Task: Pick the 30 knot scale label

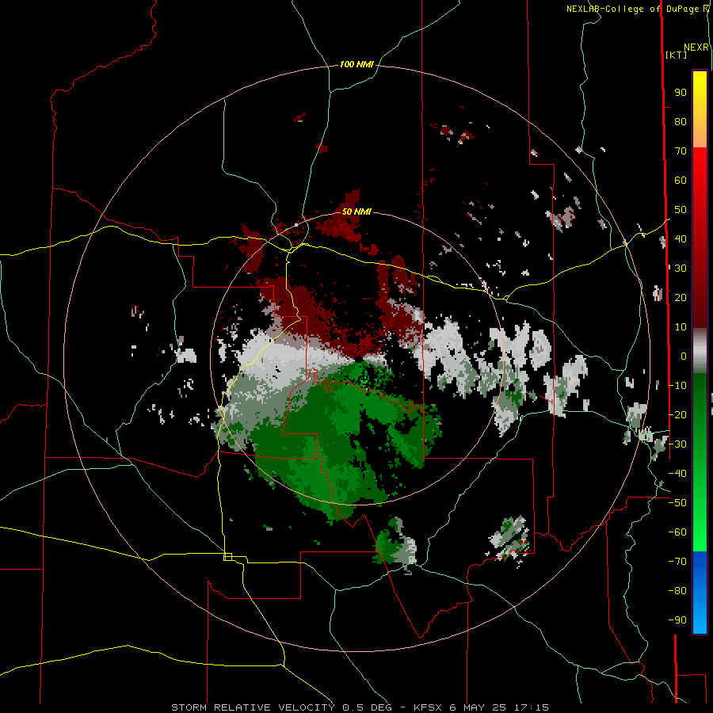Action: pos(681,269)
